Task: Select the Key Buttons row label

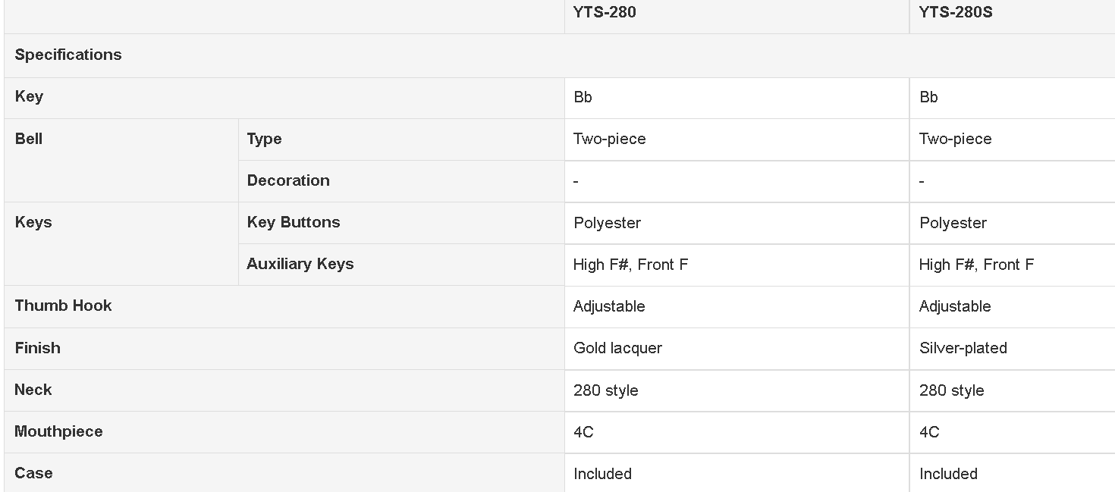Action: (294, 222)
